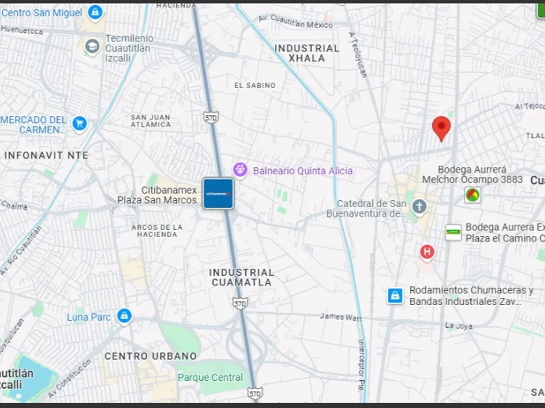Click the Catedral de San Buenaventura label
545x408 pixels.
(367, 209)
